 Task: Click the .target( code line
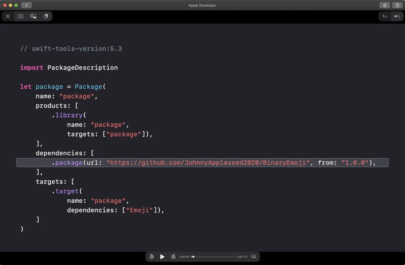67,191
